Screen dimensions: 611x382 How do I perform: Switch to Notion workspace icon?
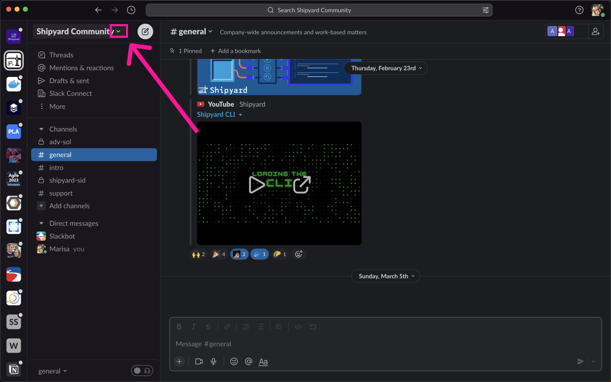coord(14,369)
